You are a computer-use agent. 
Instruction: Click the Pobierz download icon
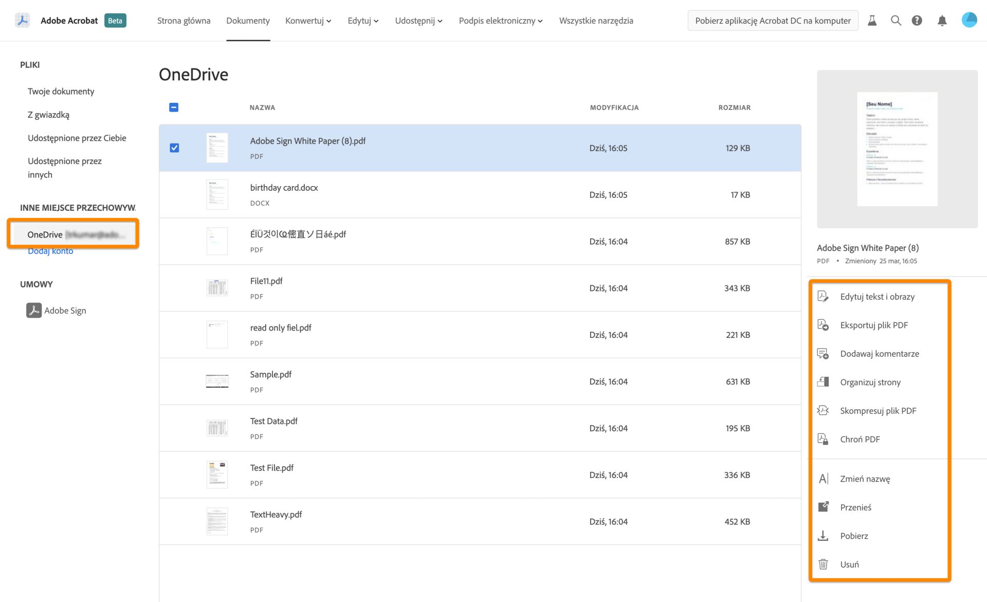(x=823, y=536)
